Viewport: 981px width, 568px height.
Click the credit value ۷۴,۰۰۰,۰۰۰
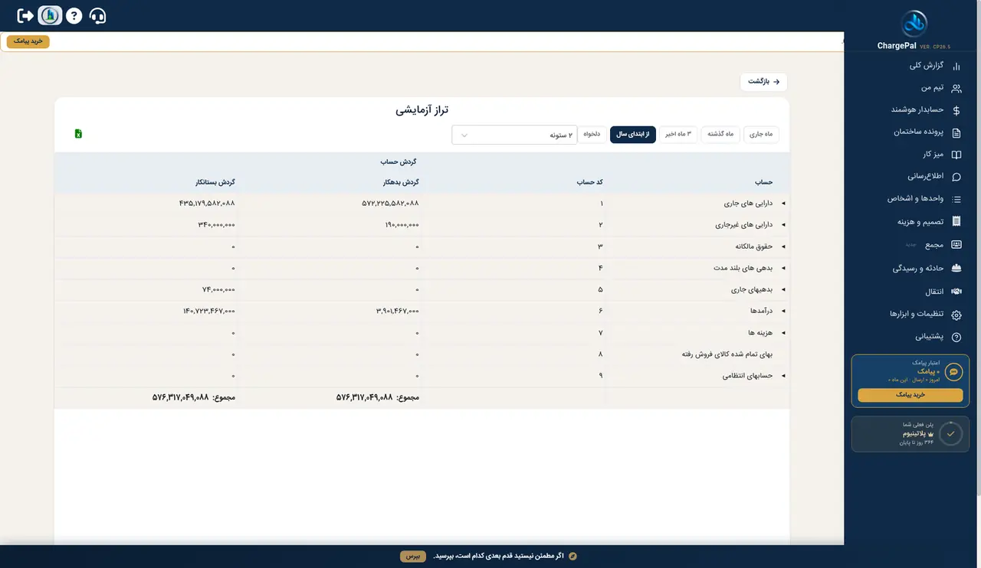tap(218, 289)
